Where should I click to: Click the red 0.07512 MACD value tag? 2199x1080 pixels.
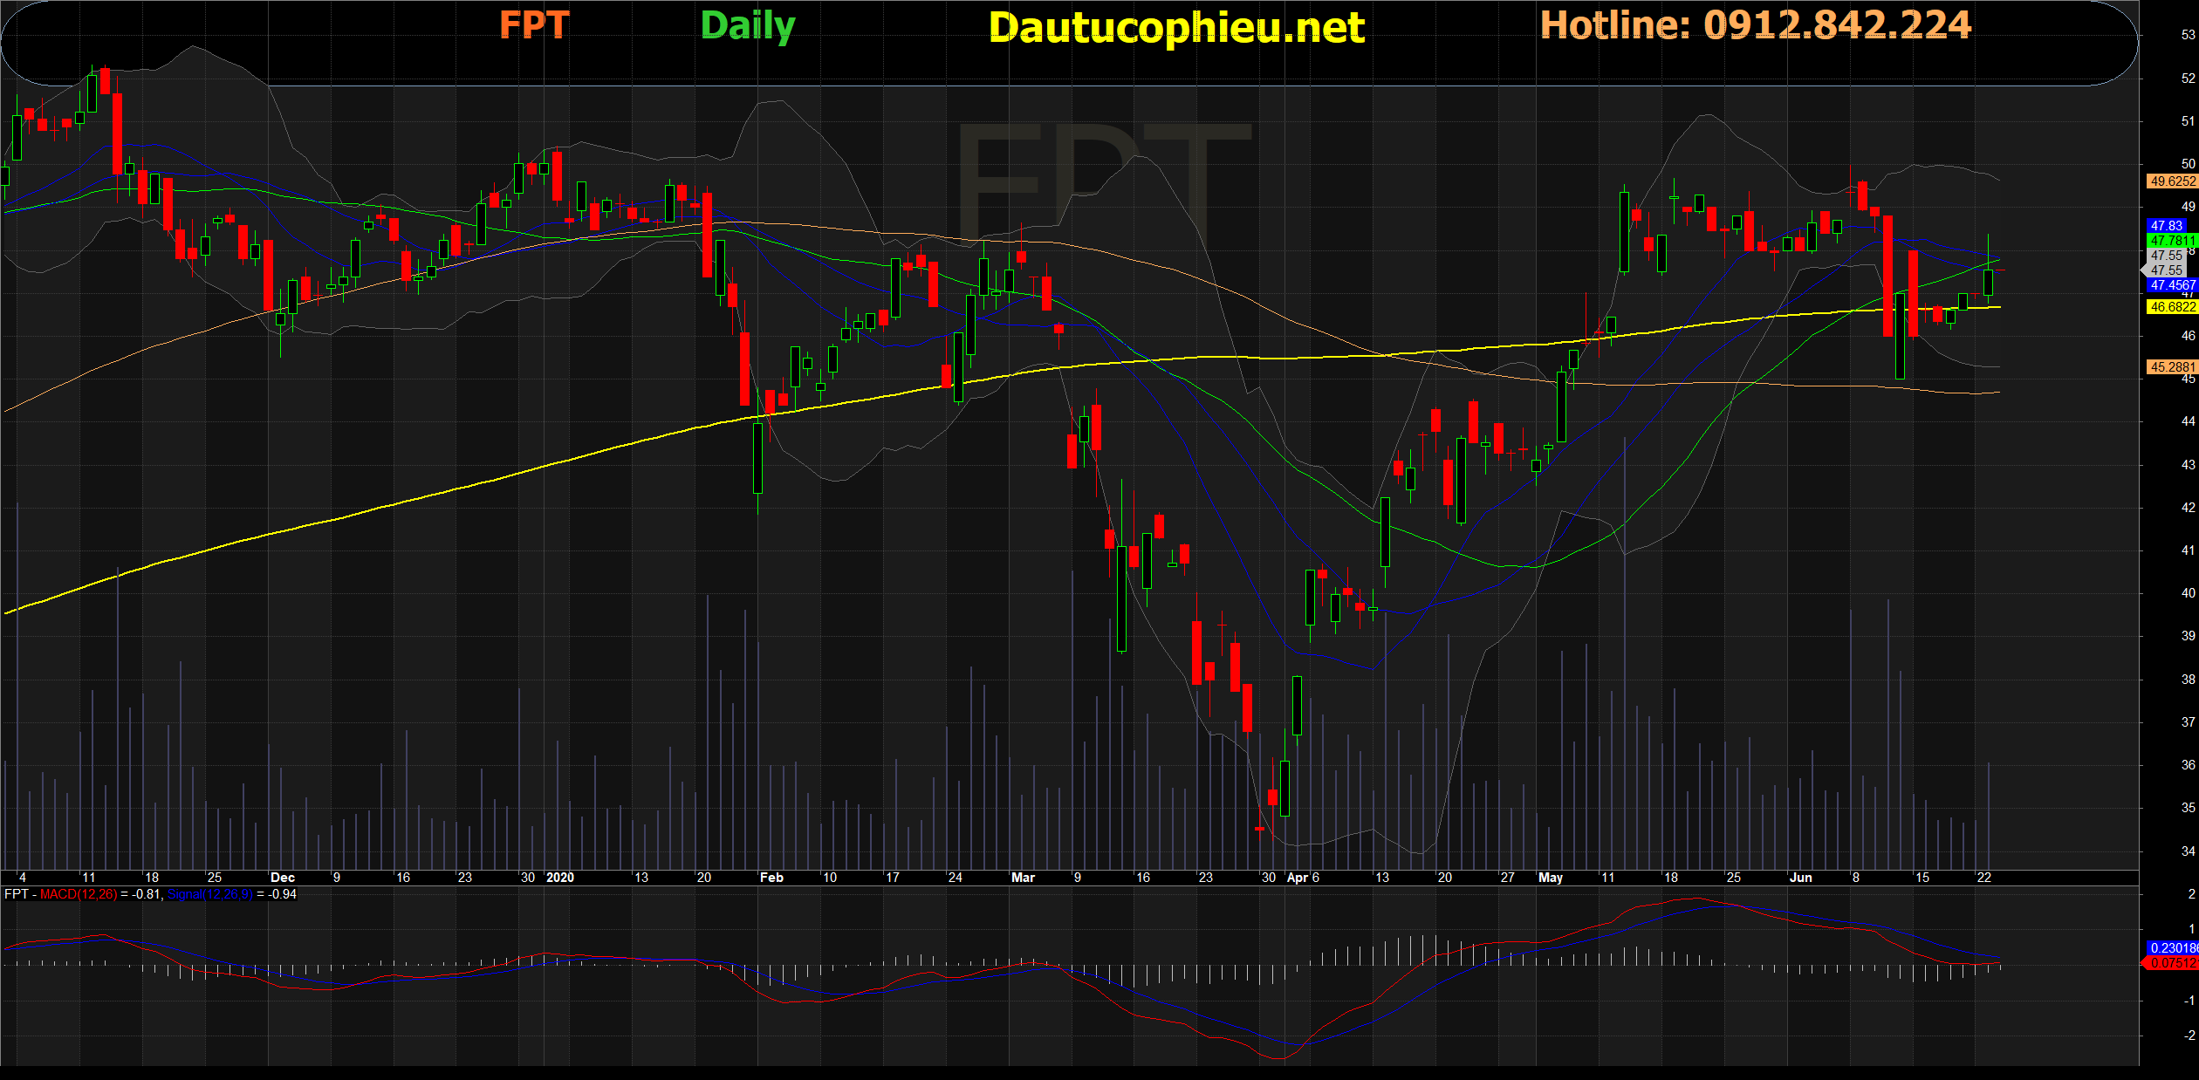2171,963
